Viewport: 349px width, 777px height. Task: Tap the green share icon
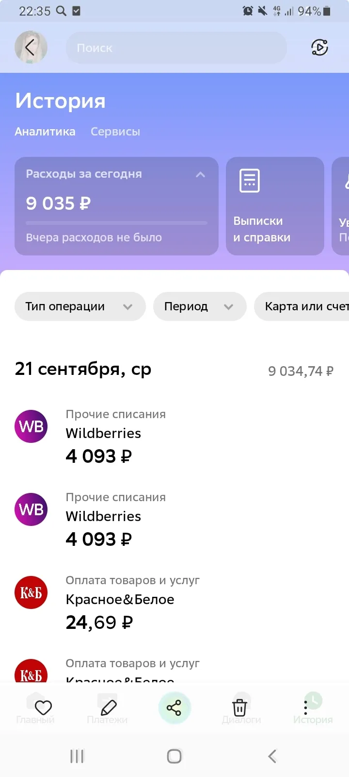174,708
